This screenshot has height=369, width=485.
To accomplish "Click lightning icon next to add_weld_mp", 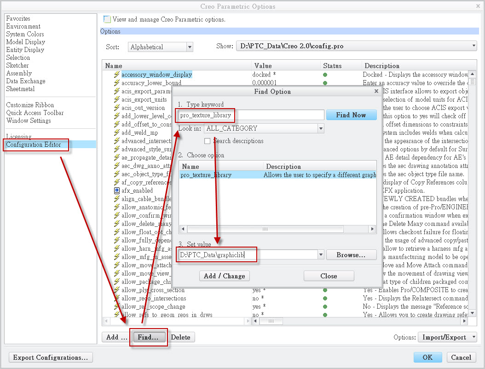I will (117, 133).
